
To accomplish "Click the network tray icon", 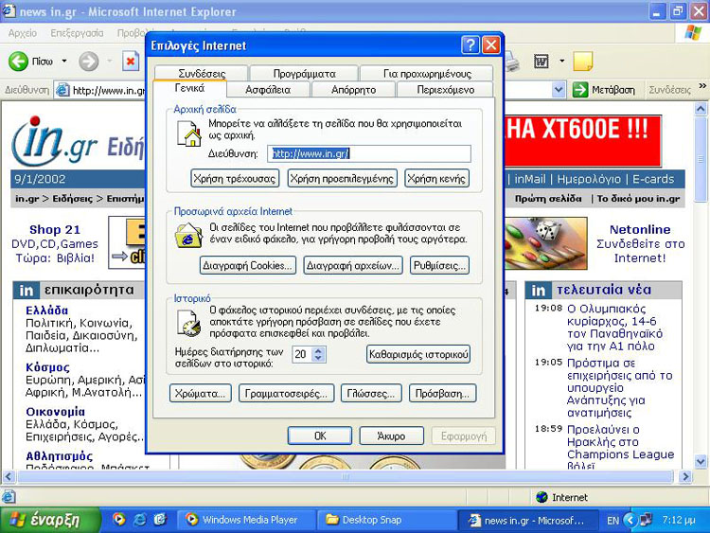I will coord(646,520).
